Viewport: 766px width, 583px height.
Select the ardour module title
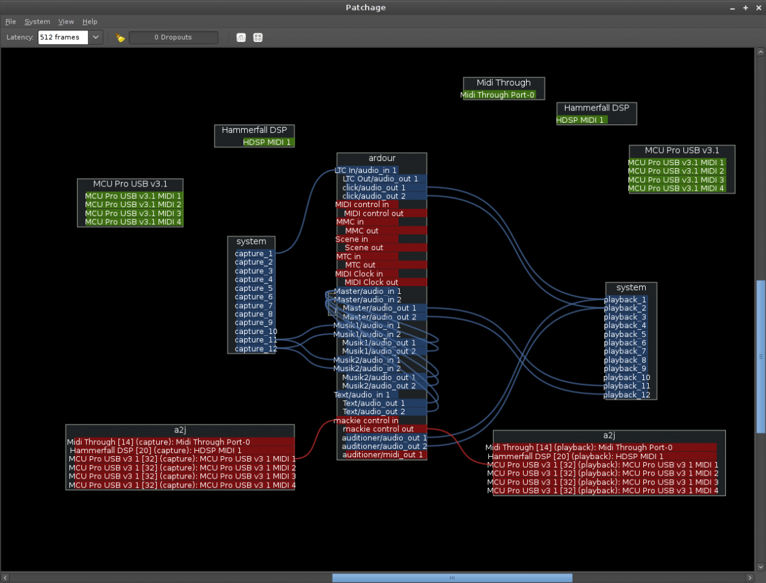coord(382,159)
